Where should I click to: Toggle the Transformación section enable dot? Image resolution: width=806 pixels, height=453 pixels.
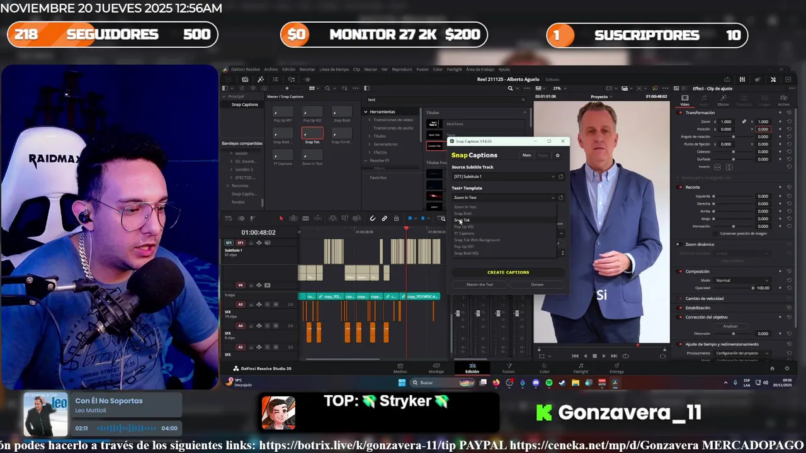point(680,113)
